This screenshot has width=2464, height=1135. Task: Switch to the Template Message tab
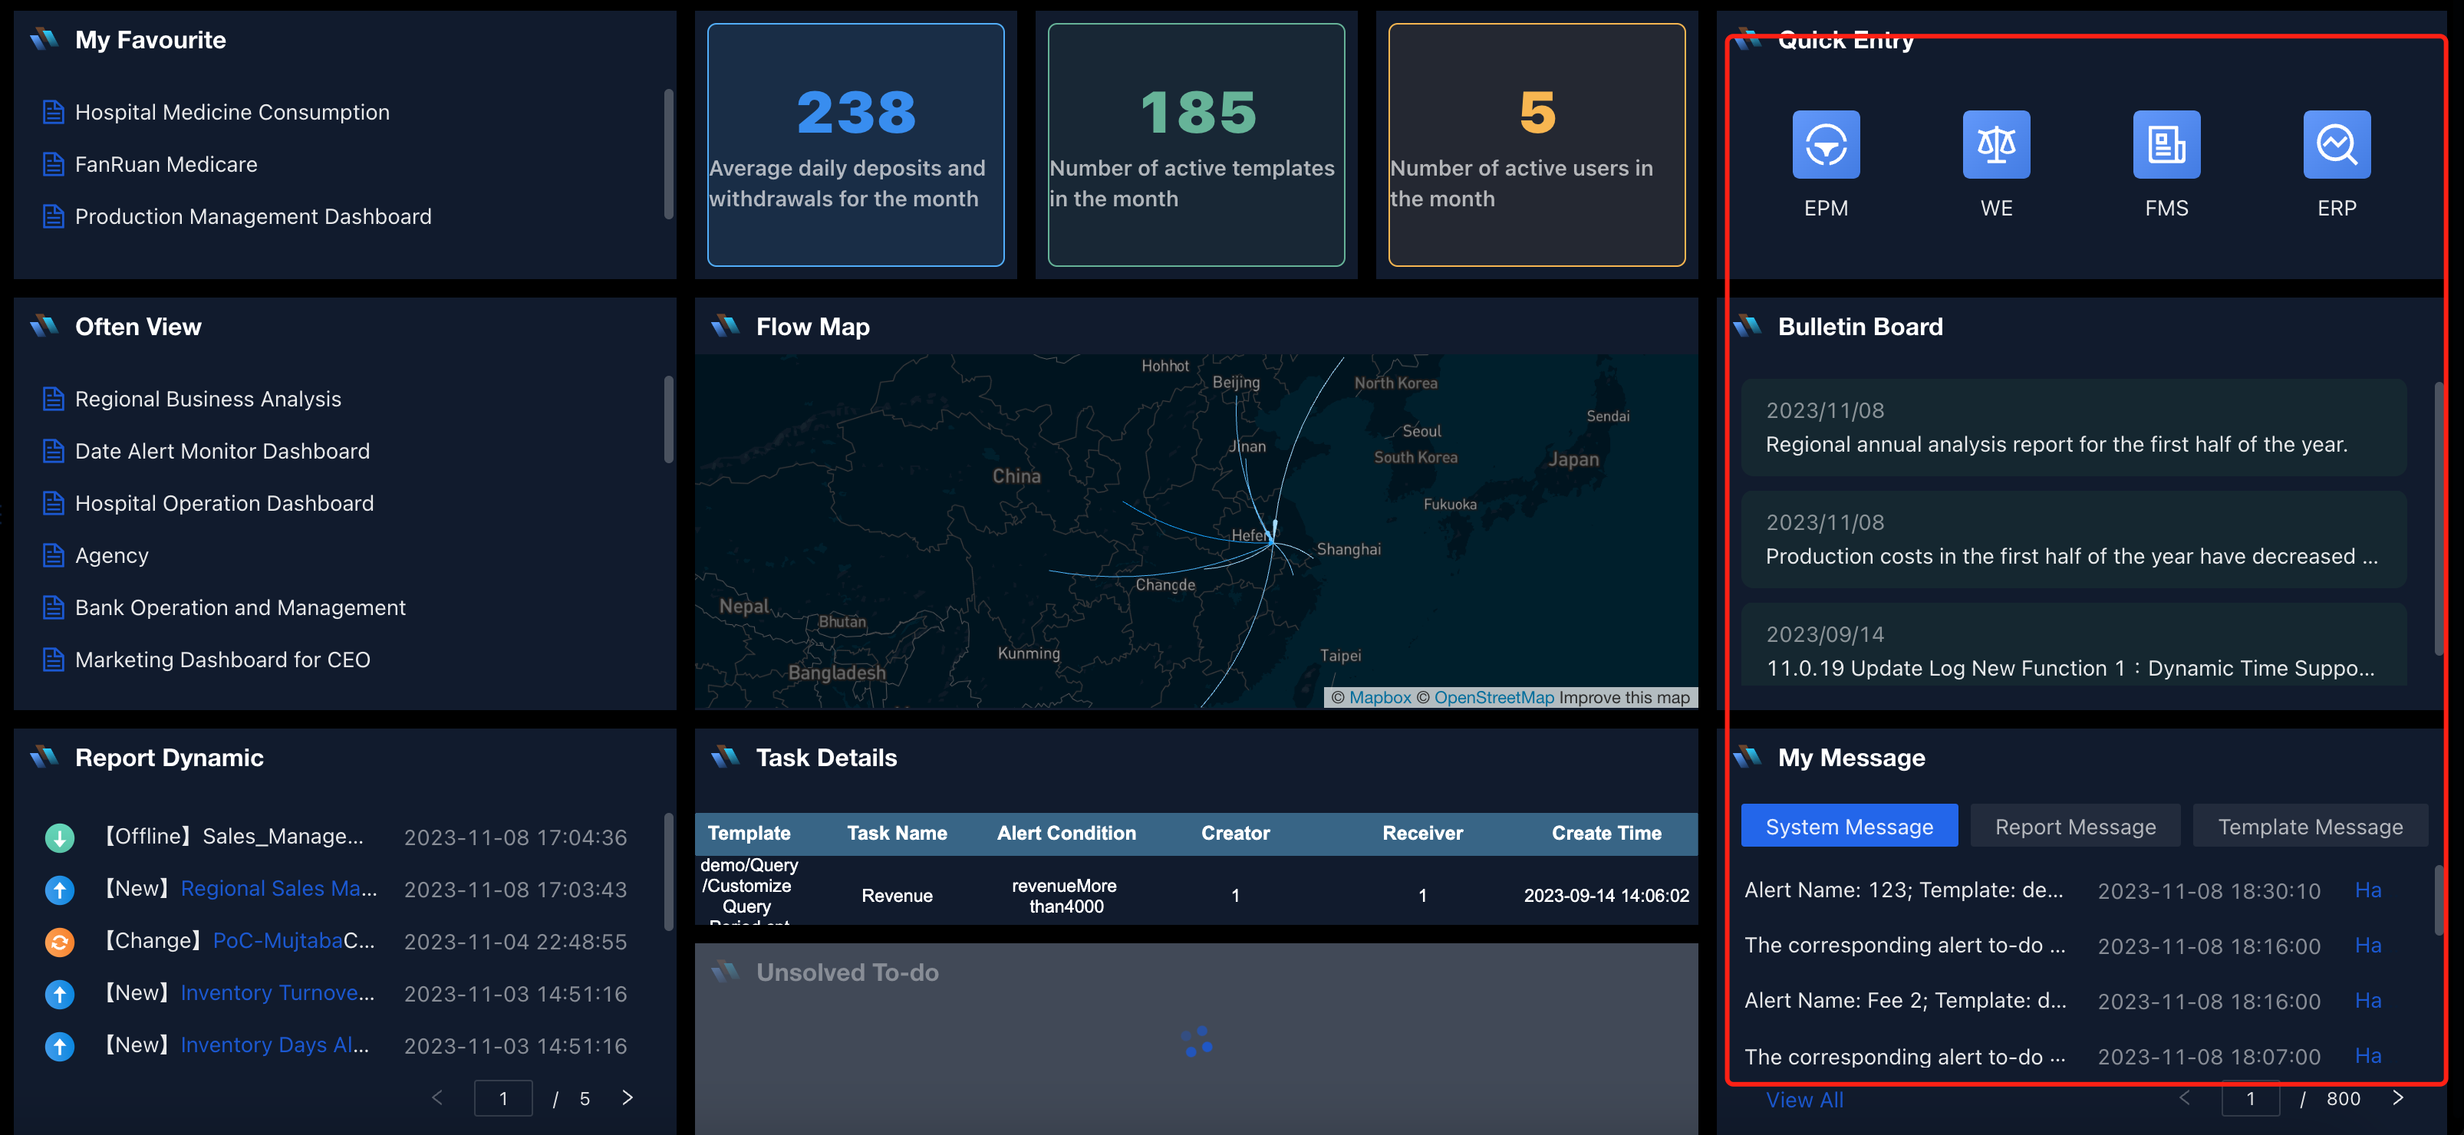2310,825
